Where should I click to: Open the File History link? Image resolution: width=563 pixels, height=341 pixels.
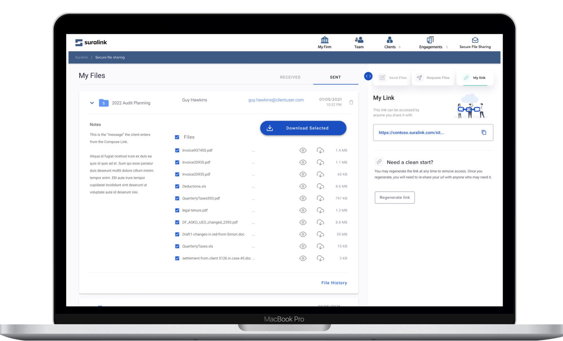tap(334, 283)
